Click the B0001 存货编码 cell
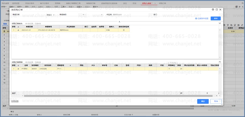Image resolution: width=245 pixels, height=117 pixels. click(35, 69)
